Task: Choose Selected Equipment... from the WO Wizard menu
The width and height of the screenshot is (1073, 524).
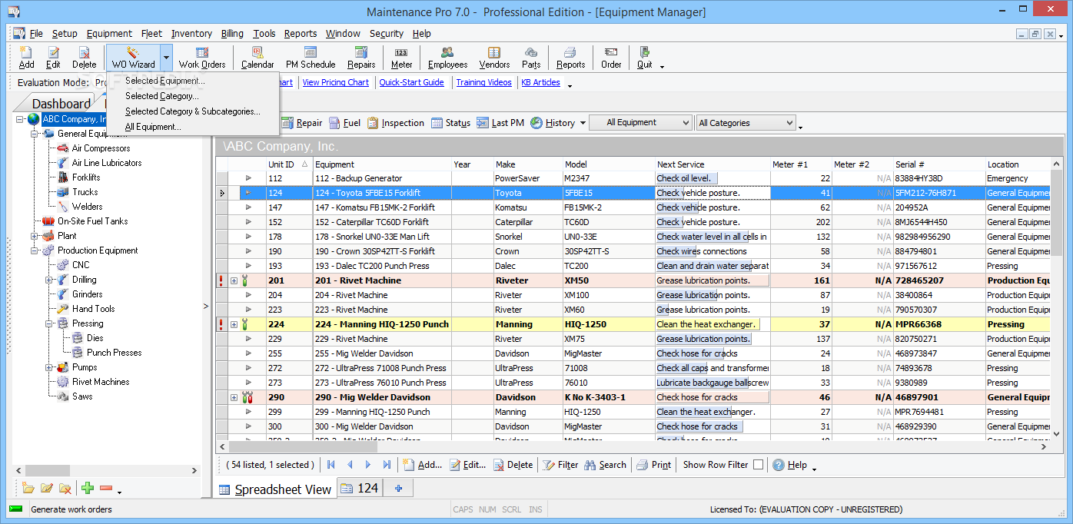Action: [x=165, y=81]
